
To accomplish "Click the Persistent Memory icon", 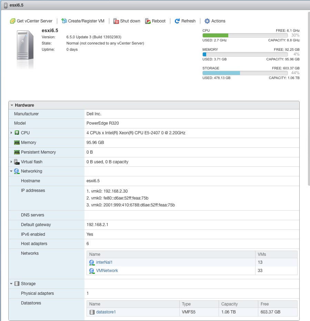I will pyautogui.click(x=17, y=152).
